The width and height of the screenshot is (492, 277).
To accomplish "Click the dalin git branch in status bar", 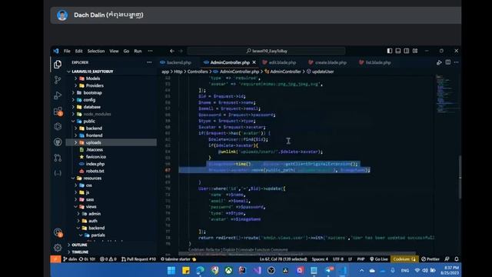I will click(x=70, y=259).
